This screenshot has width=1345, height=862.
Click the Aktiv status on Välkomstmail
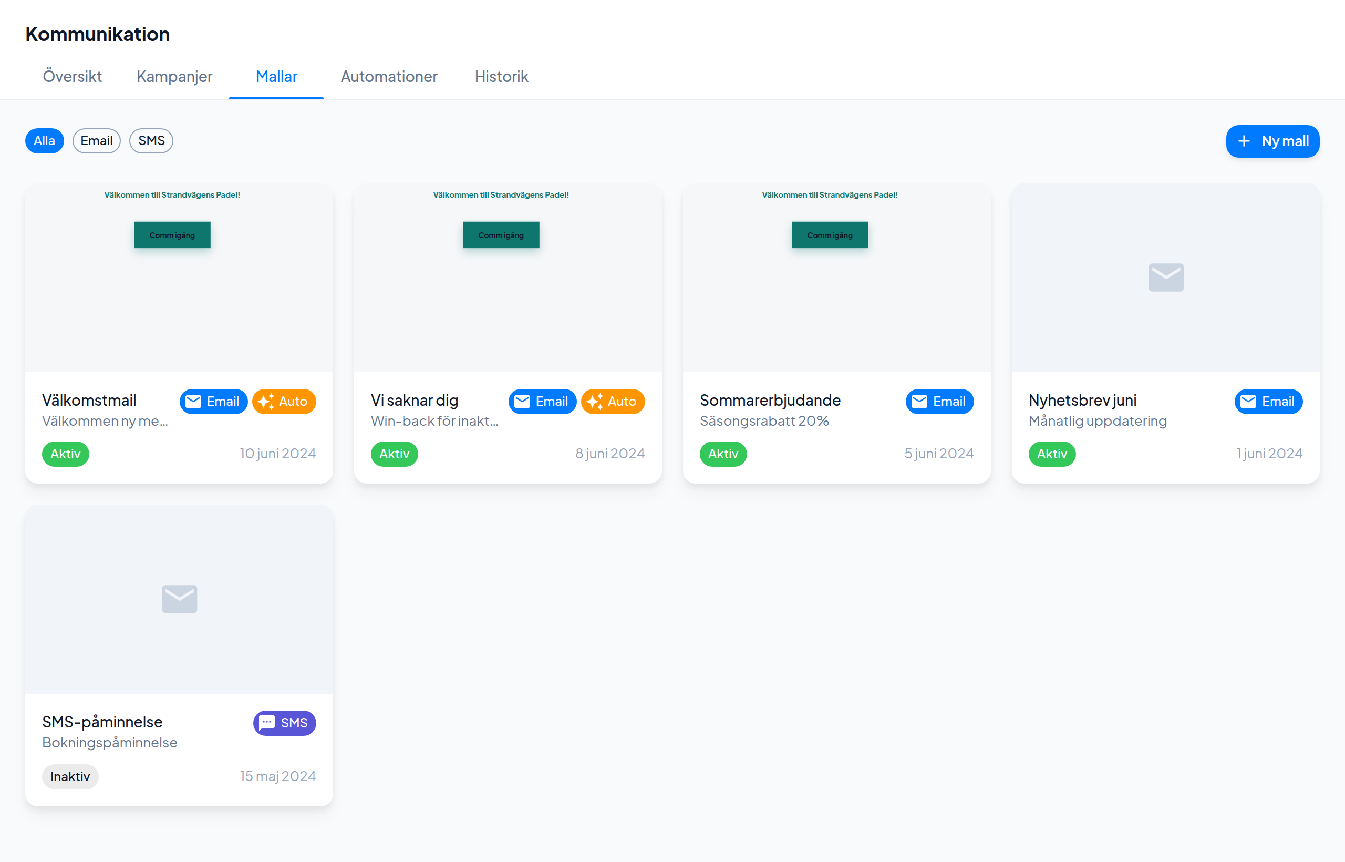click(66, 454)
